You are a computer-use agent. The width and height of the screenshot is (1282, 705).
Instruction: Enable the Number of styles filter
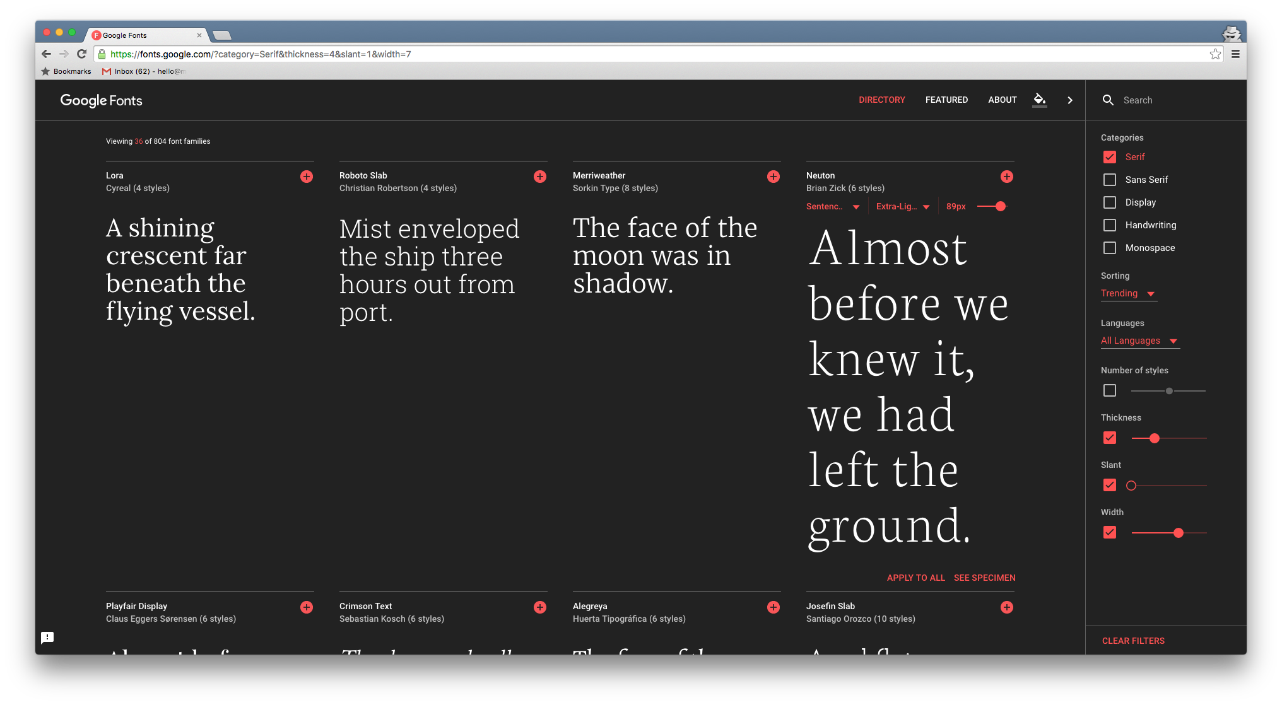tap(1110, 390)
